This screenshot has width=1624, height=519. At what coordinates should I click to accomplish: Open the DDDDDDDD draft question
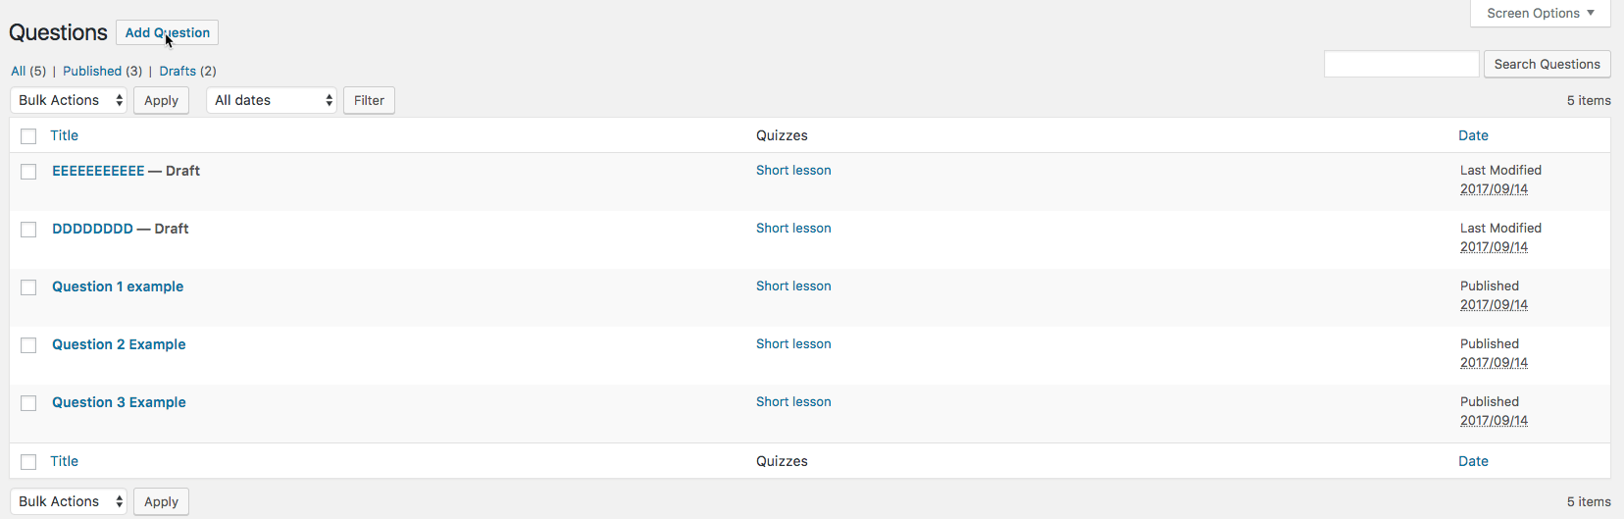coord(92,229)
